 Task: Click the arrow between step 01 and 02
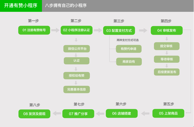56,30
